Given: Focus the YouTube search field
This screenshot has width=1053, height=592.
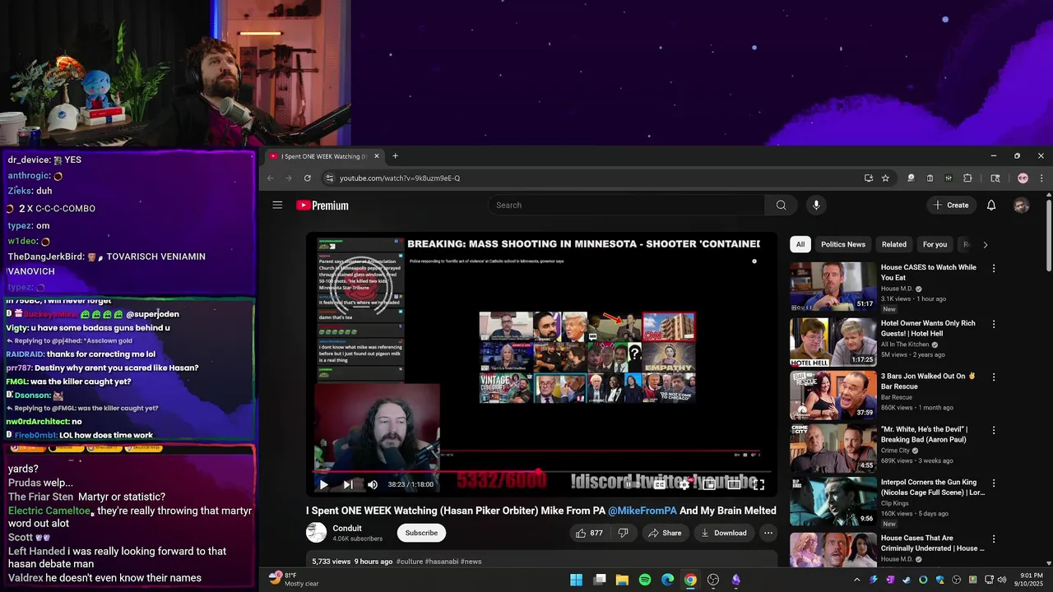Looking at the screenshot, I should 627,205.
